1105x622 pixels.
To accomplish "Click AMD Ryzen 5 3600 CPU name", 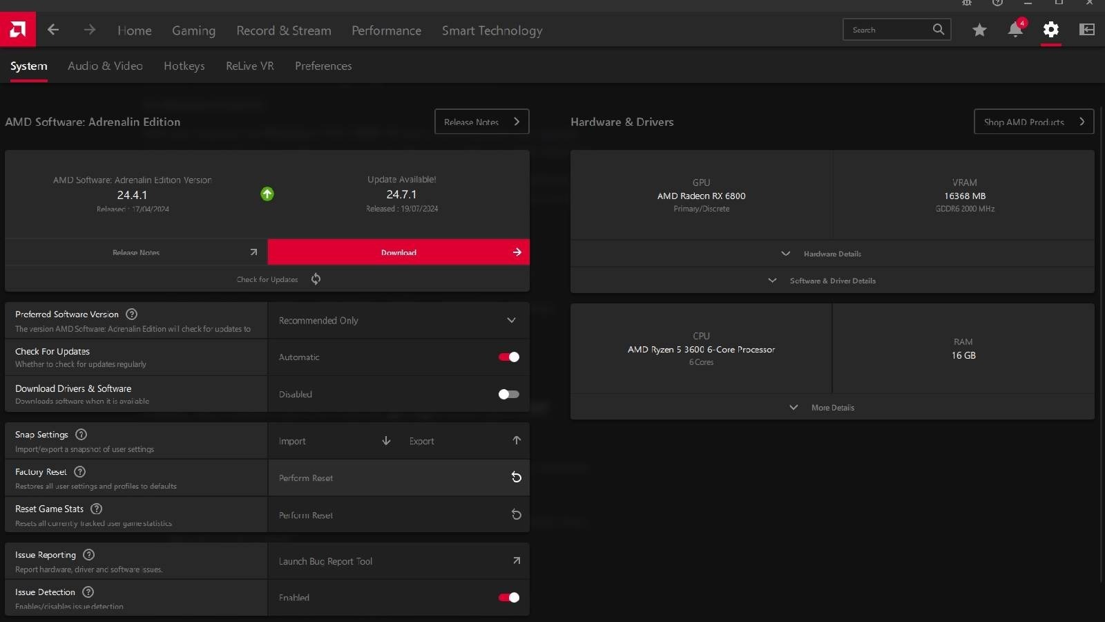I will coord(701,350).
